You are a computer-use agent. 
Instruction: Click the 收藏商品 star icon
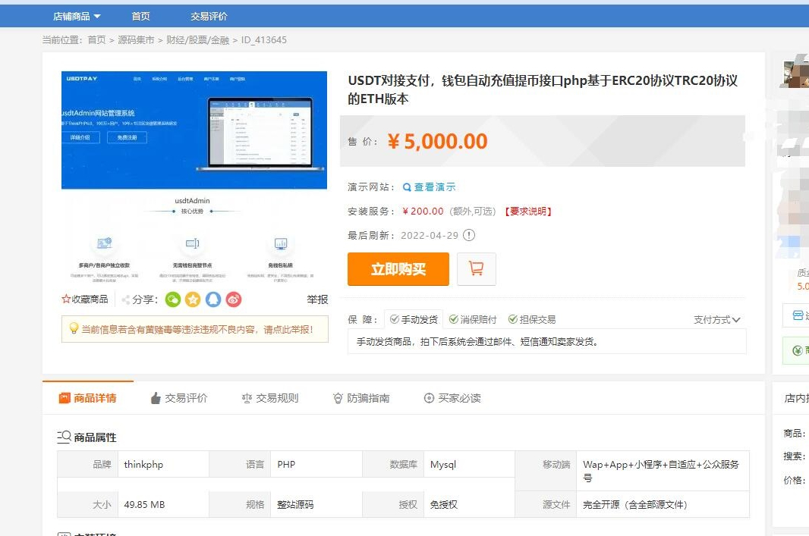click(66, 299)
